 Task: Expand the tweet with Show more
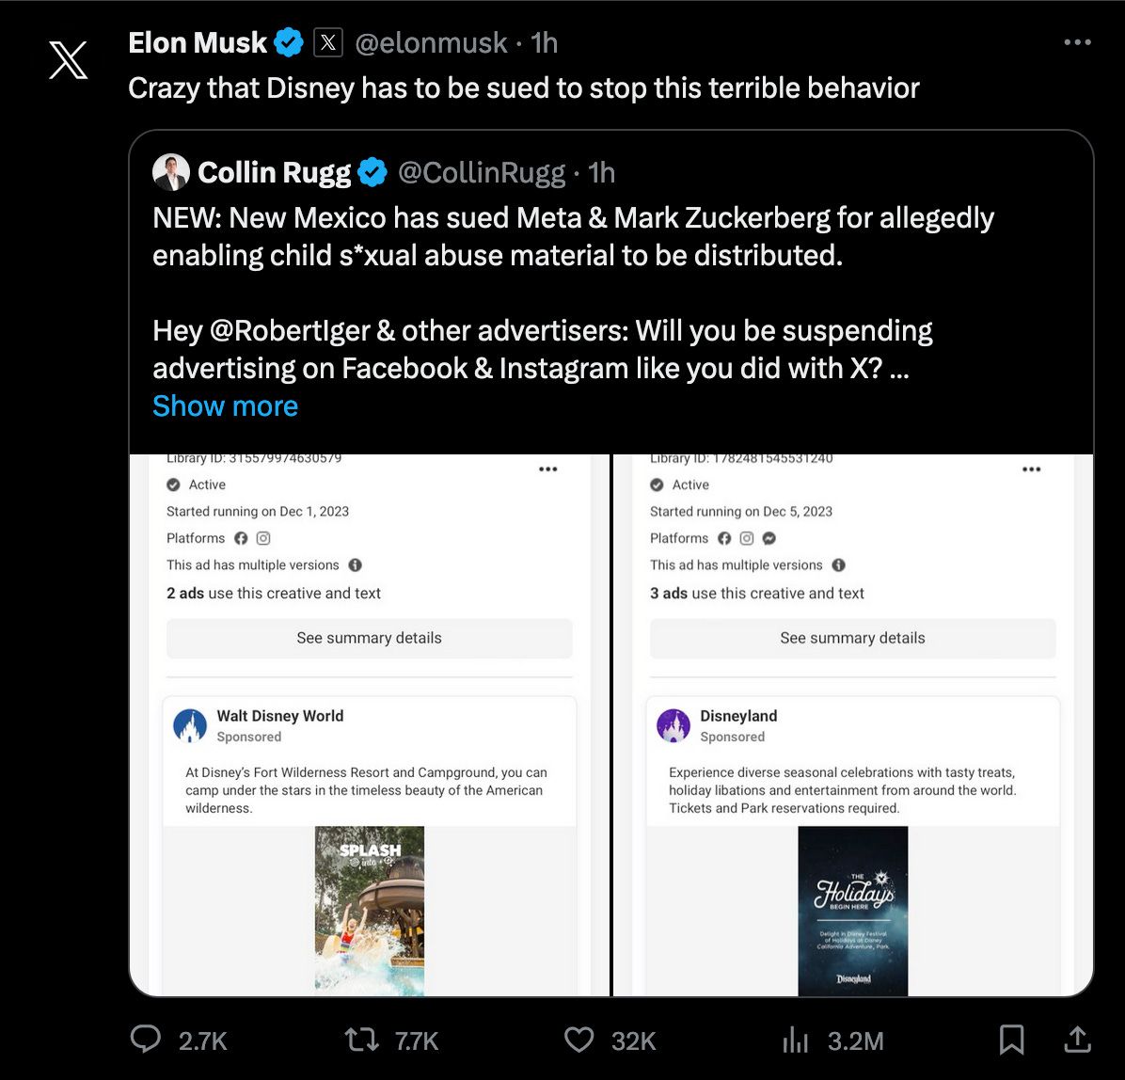coord(225,405)
